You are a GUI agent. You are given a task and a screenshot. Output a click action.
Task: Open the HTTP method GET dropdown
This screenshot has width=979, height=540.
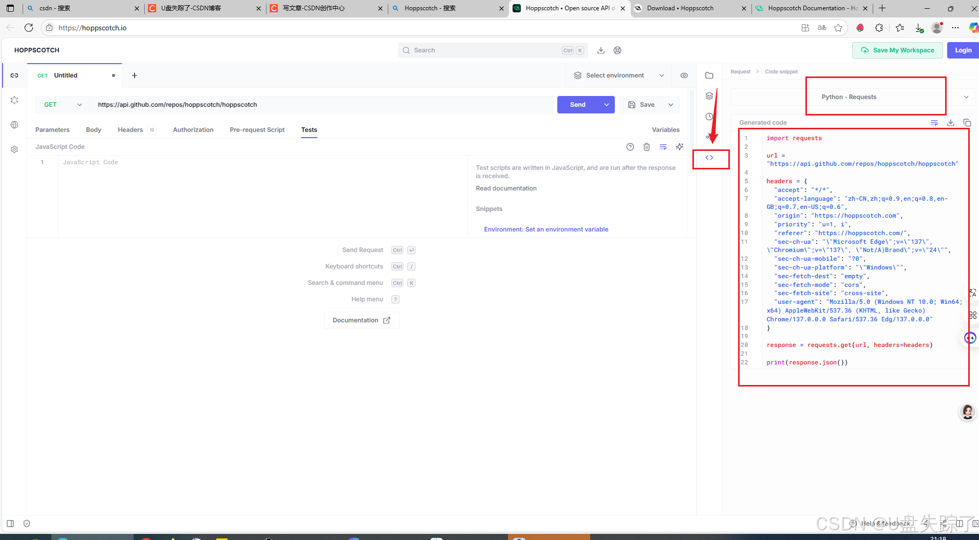[x=63, y=105]
